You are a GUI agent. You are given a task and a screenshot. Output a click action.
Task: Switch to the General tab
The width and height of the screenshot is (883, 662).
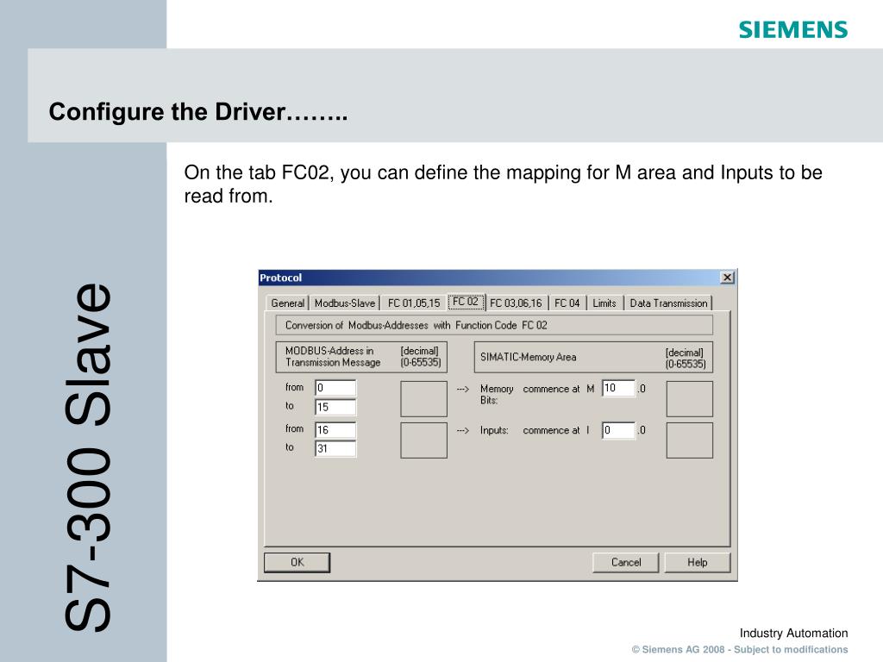[x=287, y=303]
